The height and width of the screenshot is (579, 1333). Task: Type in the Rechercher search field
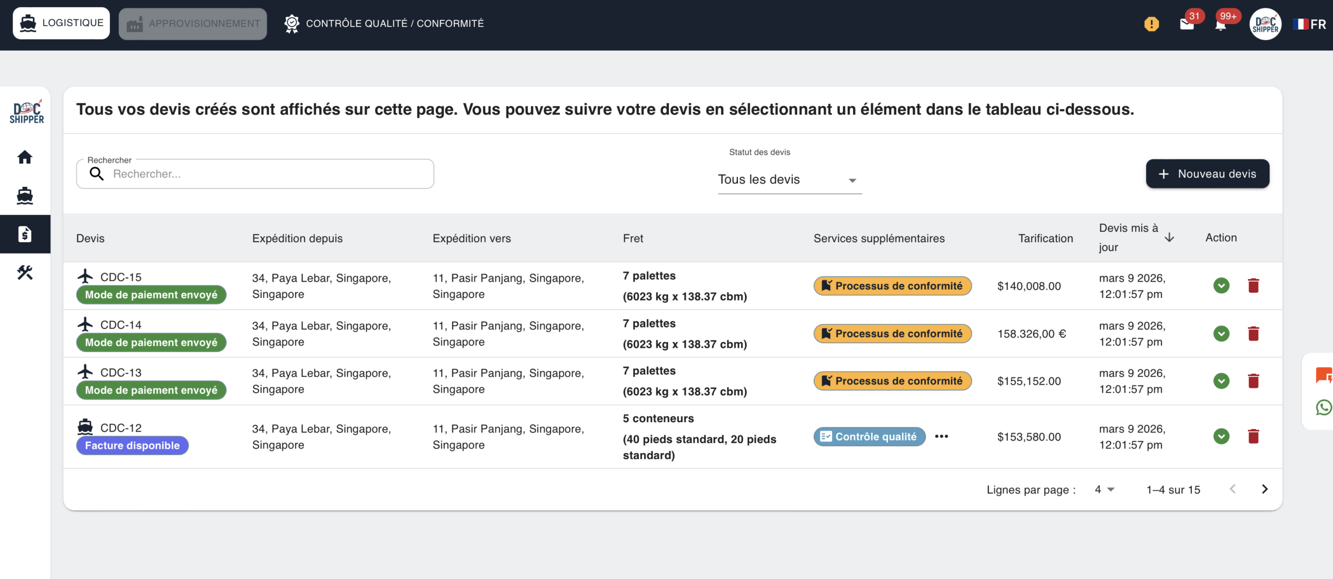pyautogui.click(x=255, y=174)
